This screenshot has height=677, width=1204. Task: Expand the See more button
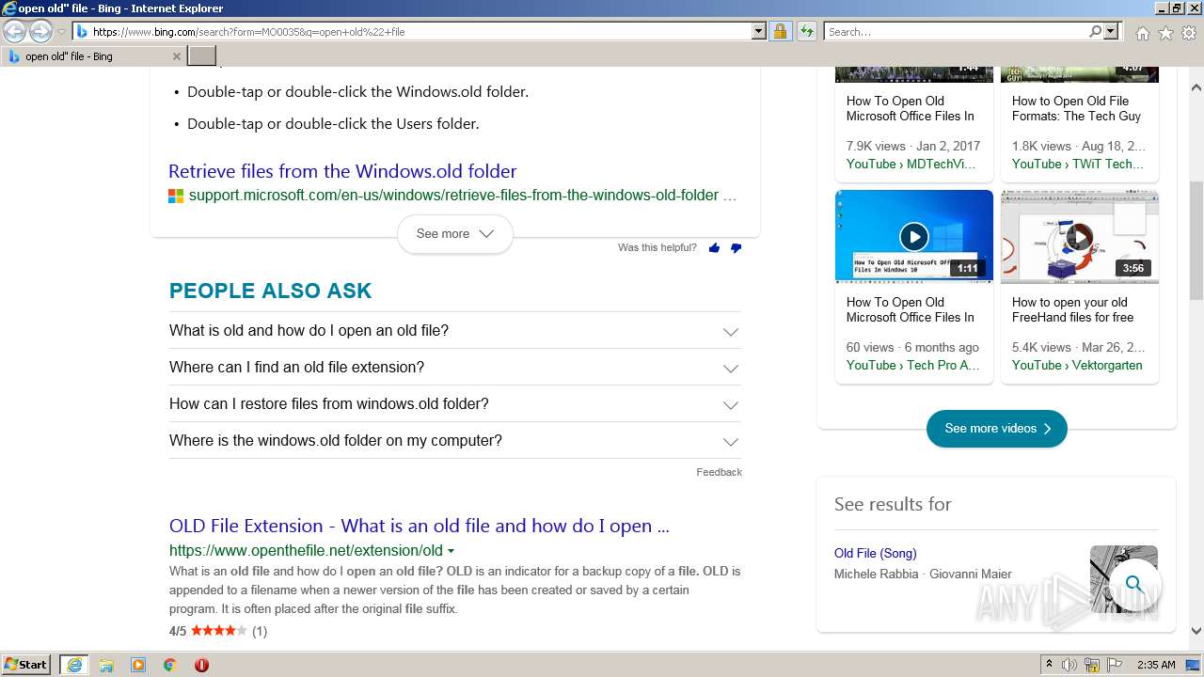(455, 234)
